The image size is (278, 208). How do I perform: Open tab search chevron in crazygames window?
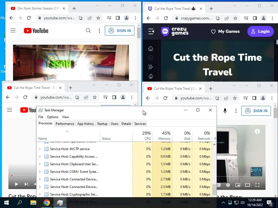[235, 6]
